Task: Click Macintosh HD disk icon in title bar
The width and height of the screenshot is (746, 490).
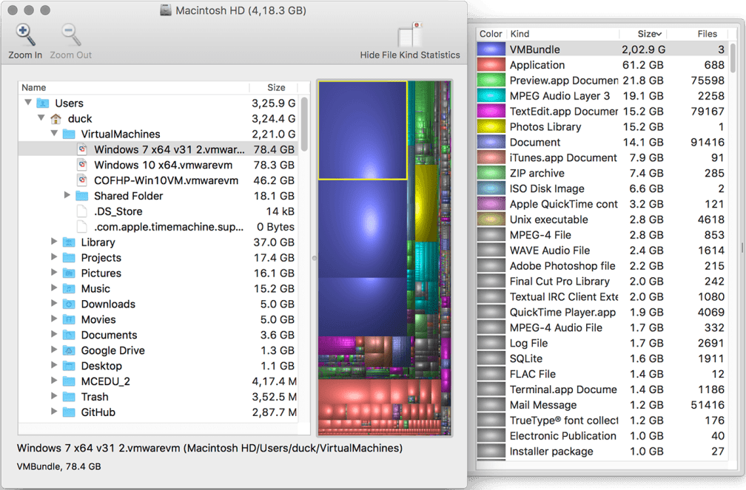Action: 166,10
